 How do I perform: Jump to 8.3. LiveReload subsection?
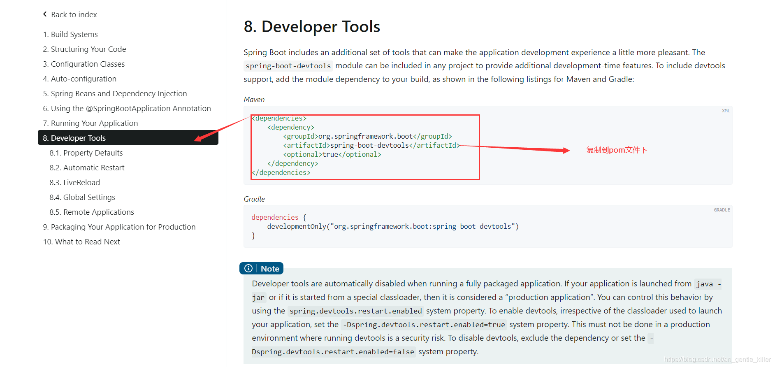(74, 182)
